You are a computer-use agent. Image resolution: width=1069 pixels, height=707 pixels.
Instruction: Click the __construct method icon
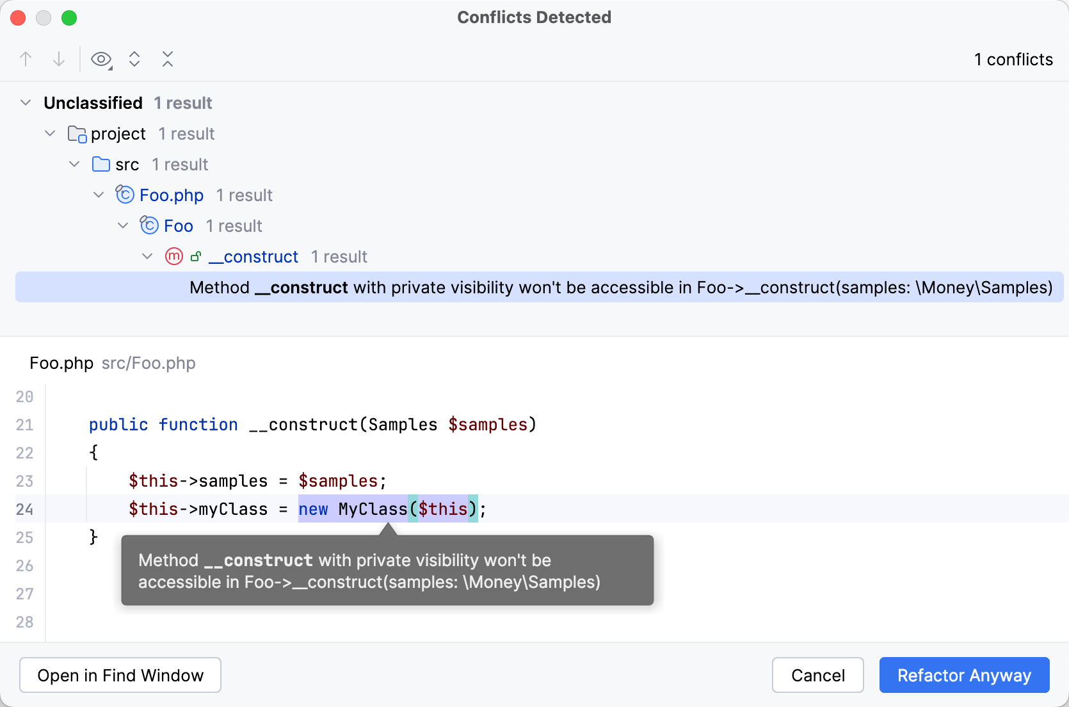point(173,256)
